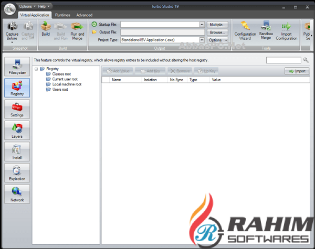This screenshot has width=315, height=249.
Task: Click the Capture and Diff icon
Action: [x=28, y=26]
